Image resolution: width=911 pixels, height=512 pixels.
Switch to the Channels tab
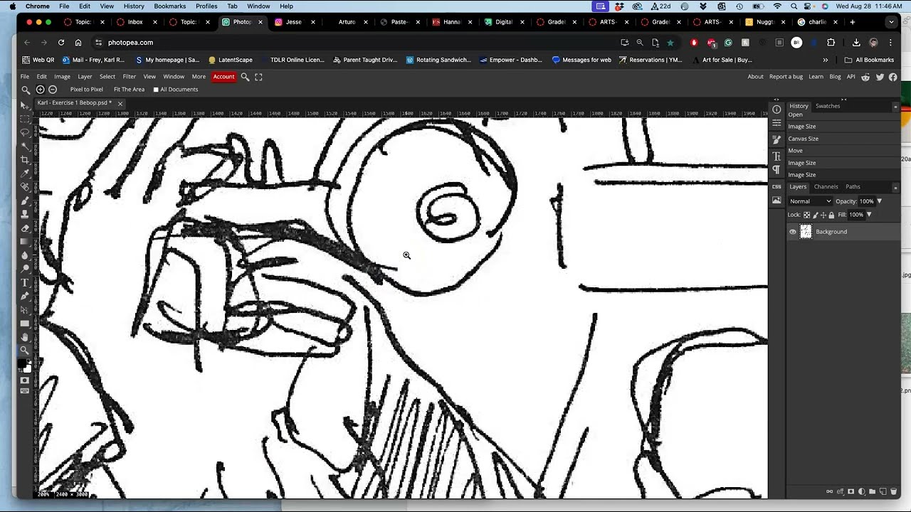(x=826, y=187)
